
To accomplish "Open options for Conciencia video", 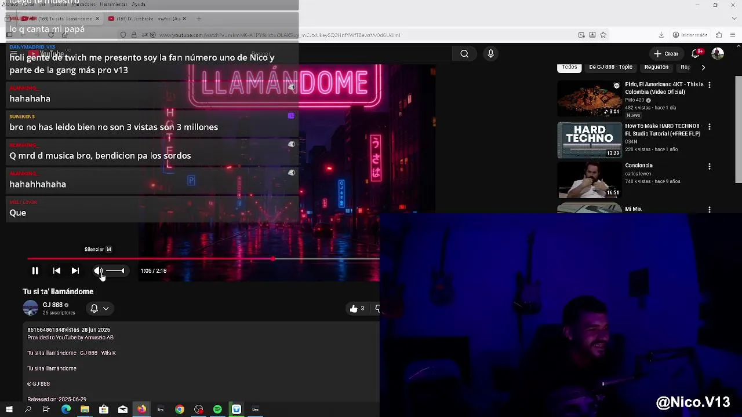I will tap(709, 167).
